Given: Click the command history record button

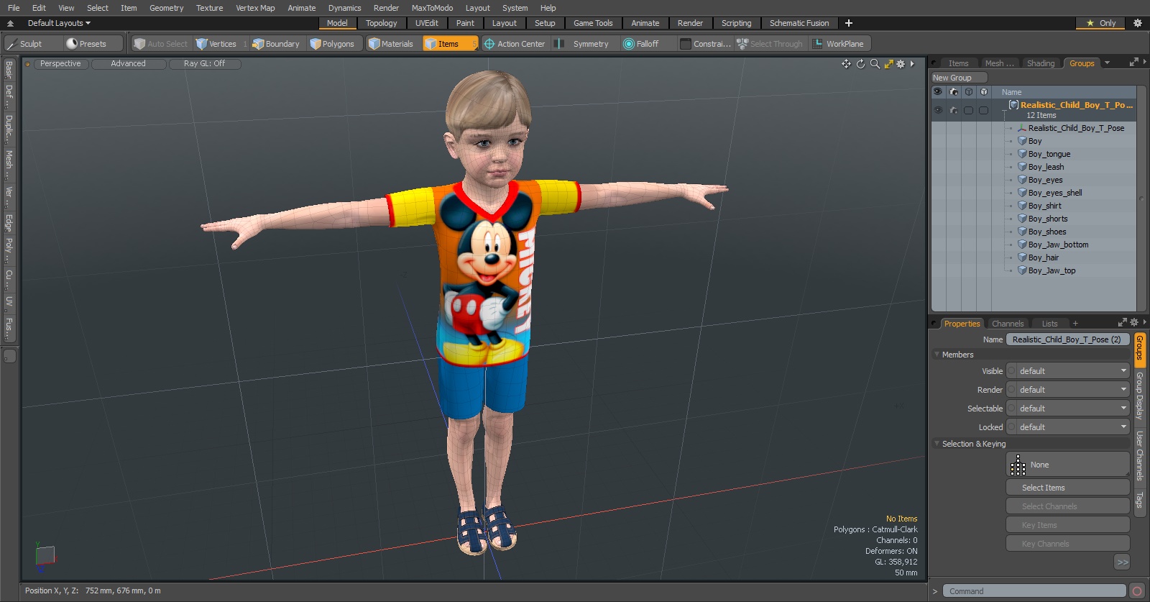Looking at the screenshot, I should [x=1137, y=591].
